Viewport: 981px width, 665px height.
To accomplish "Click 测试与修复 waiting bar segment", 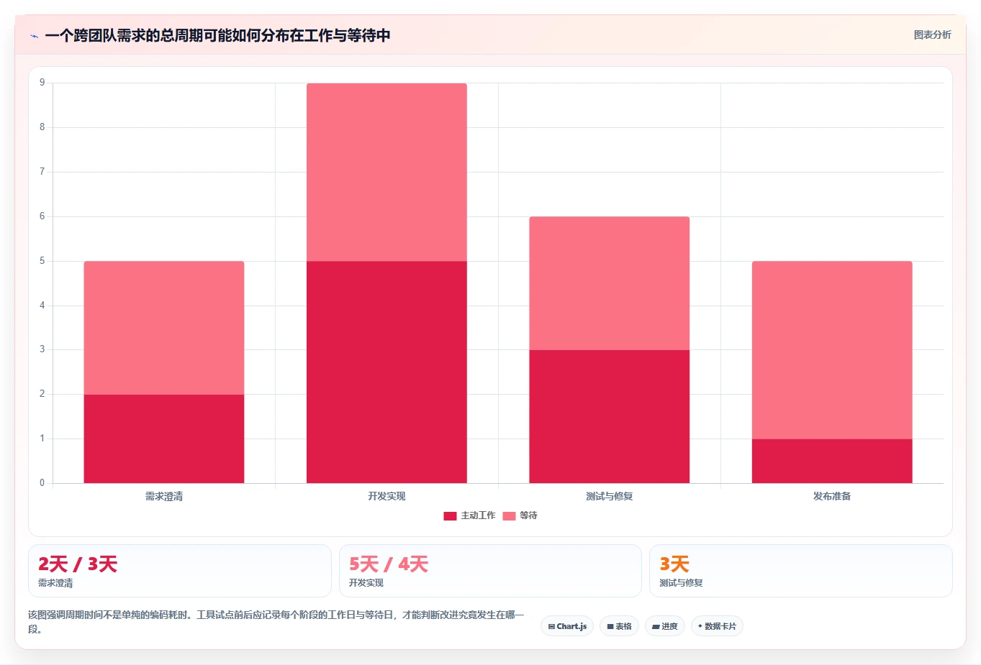I will coord(610,283).
